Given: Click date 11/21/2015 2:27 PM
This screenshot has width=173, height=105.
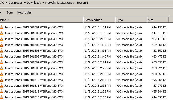Looking at the screenshot, I should [97, 68].
